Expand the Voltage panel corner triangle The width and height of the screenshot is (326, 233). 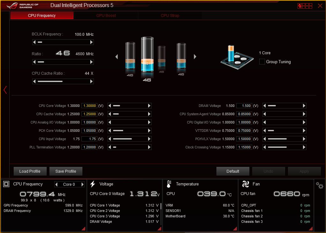[159, 229]
